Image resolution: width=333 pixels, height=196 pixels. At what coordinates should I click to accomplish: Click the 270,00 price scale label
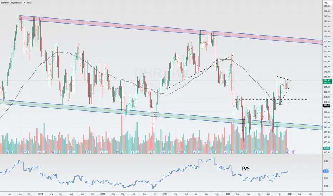pos(327,42)
